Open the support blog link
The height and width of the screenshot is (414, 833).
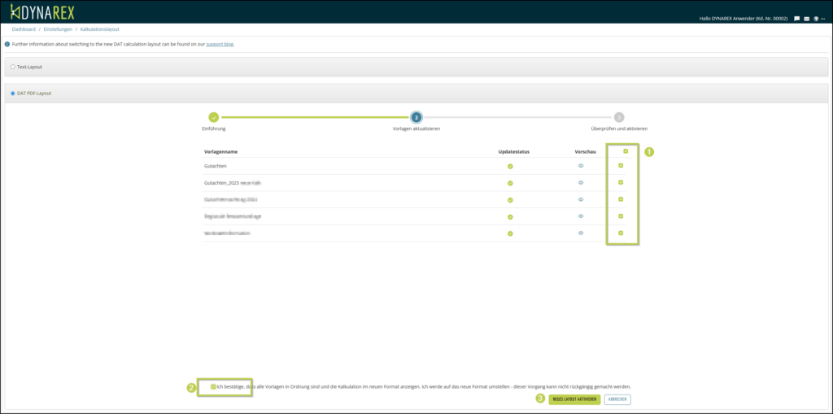tap(220, 44)
